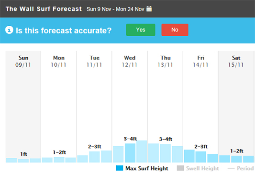Screen dimensions: 255x172
Task: Click Yes to confirm forecast accuracy
Action: [141, 30]
